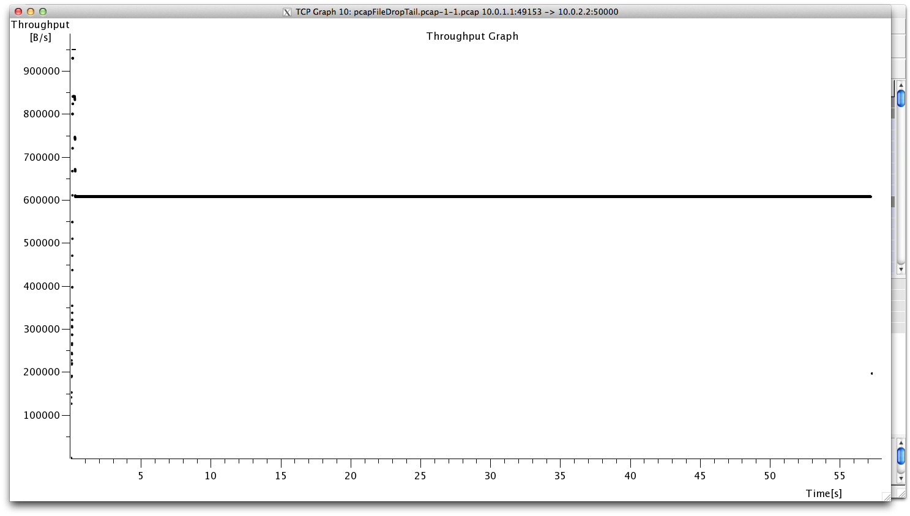Click the X11 icon in the title bar
The image size is (910, 516).
(286, 12)
